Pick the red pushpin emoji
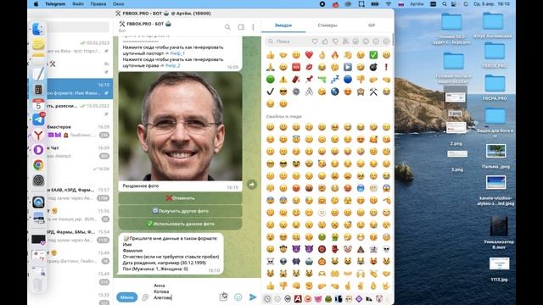The width and height of the screenshot is (543, 305). (309, 79)
